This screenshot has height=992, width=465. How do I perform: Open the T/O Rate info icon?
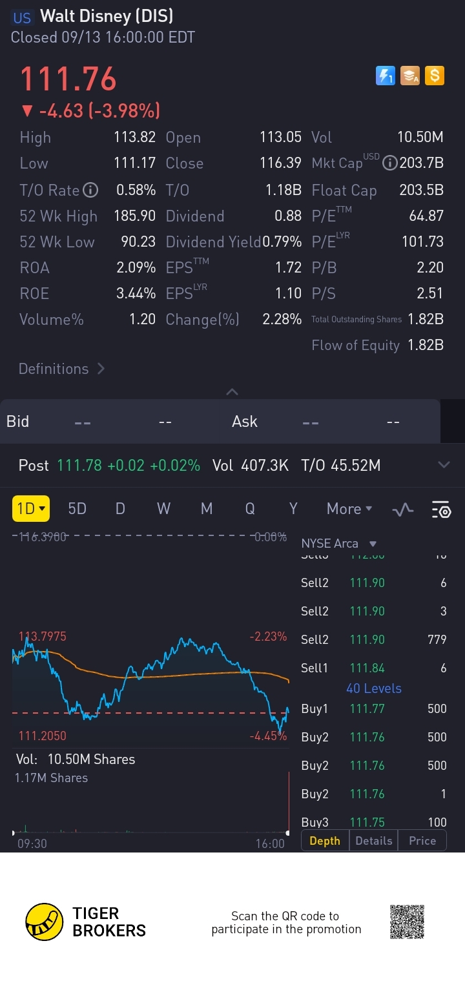click(91, 190)
